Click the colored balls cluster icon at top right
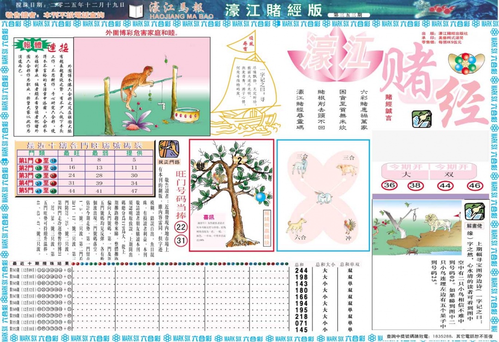 [x=466, y=63]
